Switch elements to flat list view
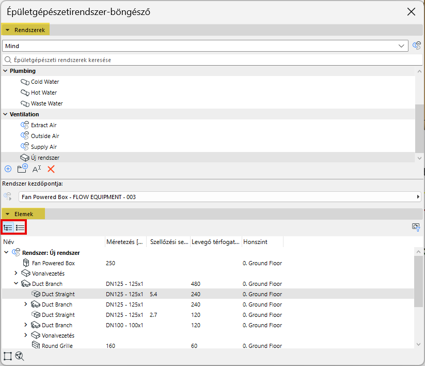The height and width of the screenshot is (366, 425). point(20,227)
